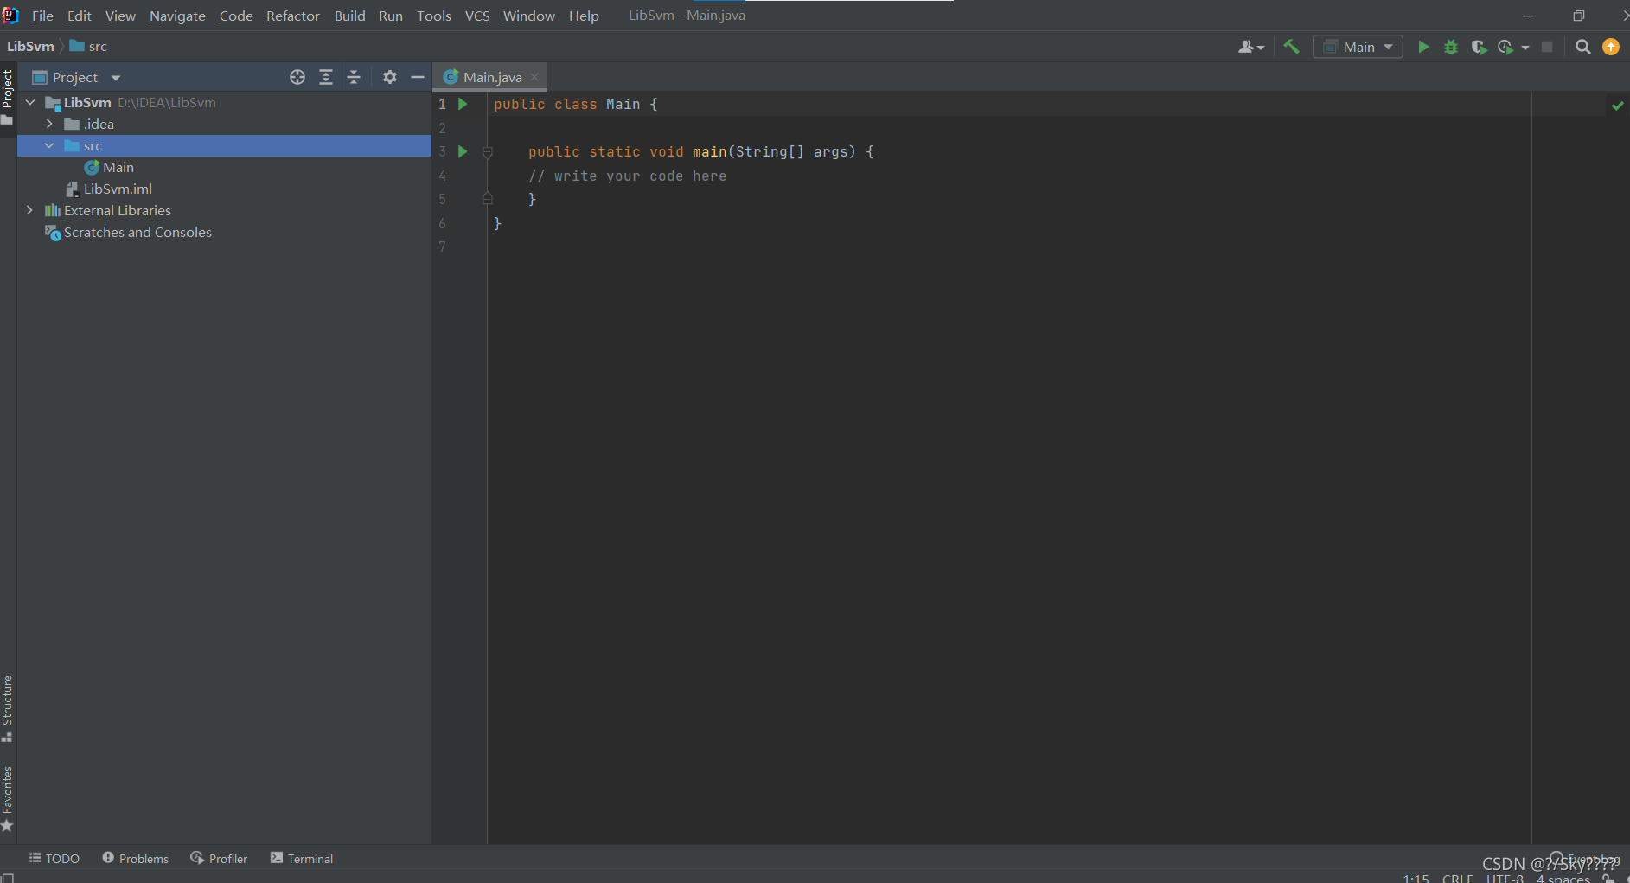The height and width of the screenshot is (883, 1630).
Task: Collapse the LibSvm project root node
Action: (x=30, y=102)
